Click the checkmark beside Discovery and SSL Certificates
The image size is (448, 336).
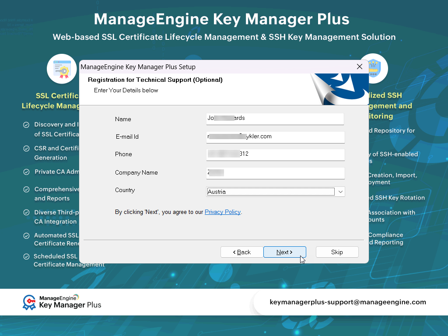(26, 125)
